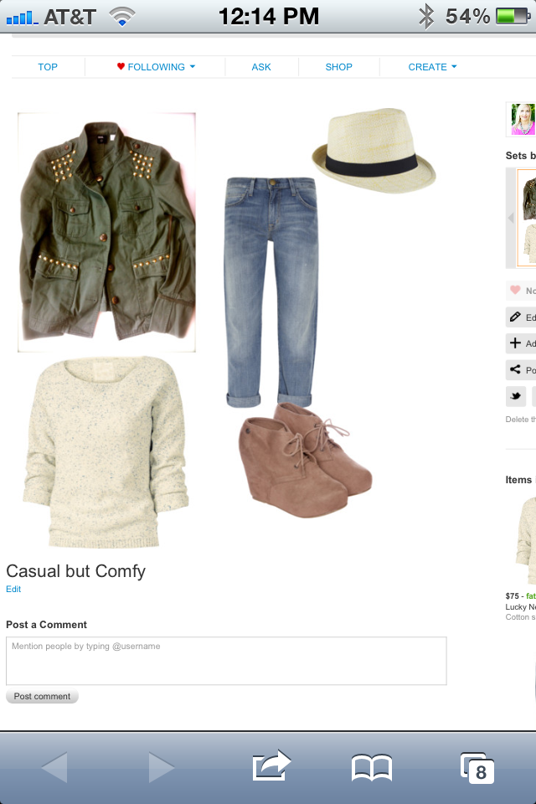Click the studded green military jacket image
Screen dimensions: 536x804
106,232
